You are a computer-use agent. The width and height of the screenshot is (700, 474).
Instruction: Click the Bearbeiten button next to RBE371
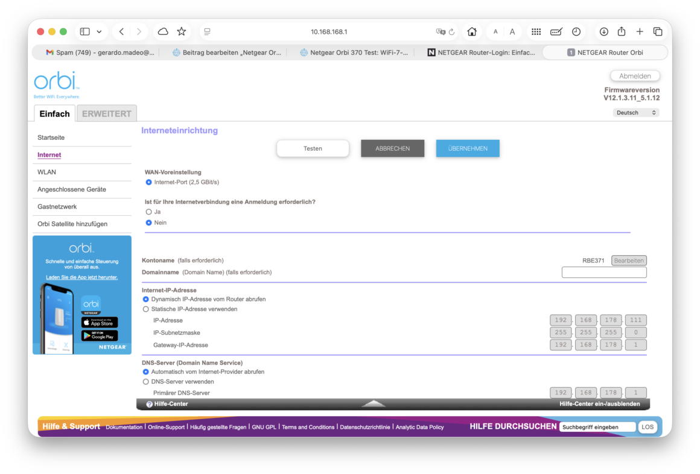point(629,261)
